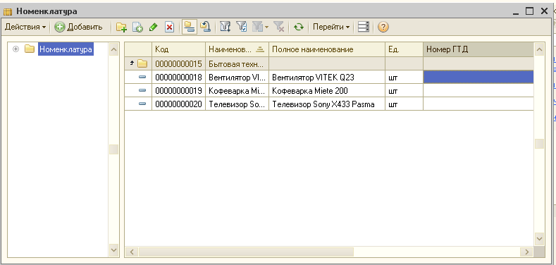Screen dimensions: 556x265
Task: Close the Номенклатура window
Action: point(544,11)
